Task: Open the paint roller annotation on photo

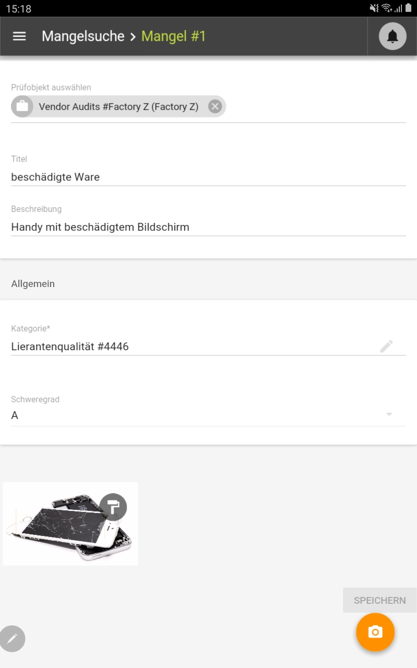Action: click(113, 507)
